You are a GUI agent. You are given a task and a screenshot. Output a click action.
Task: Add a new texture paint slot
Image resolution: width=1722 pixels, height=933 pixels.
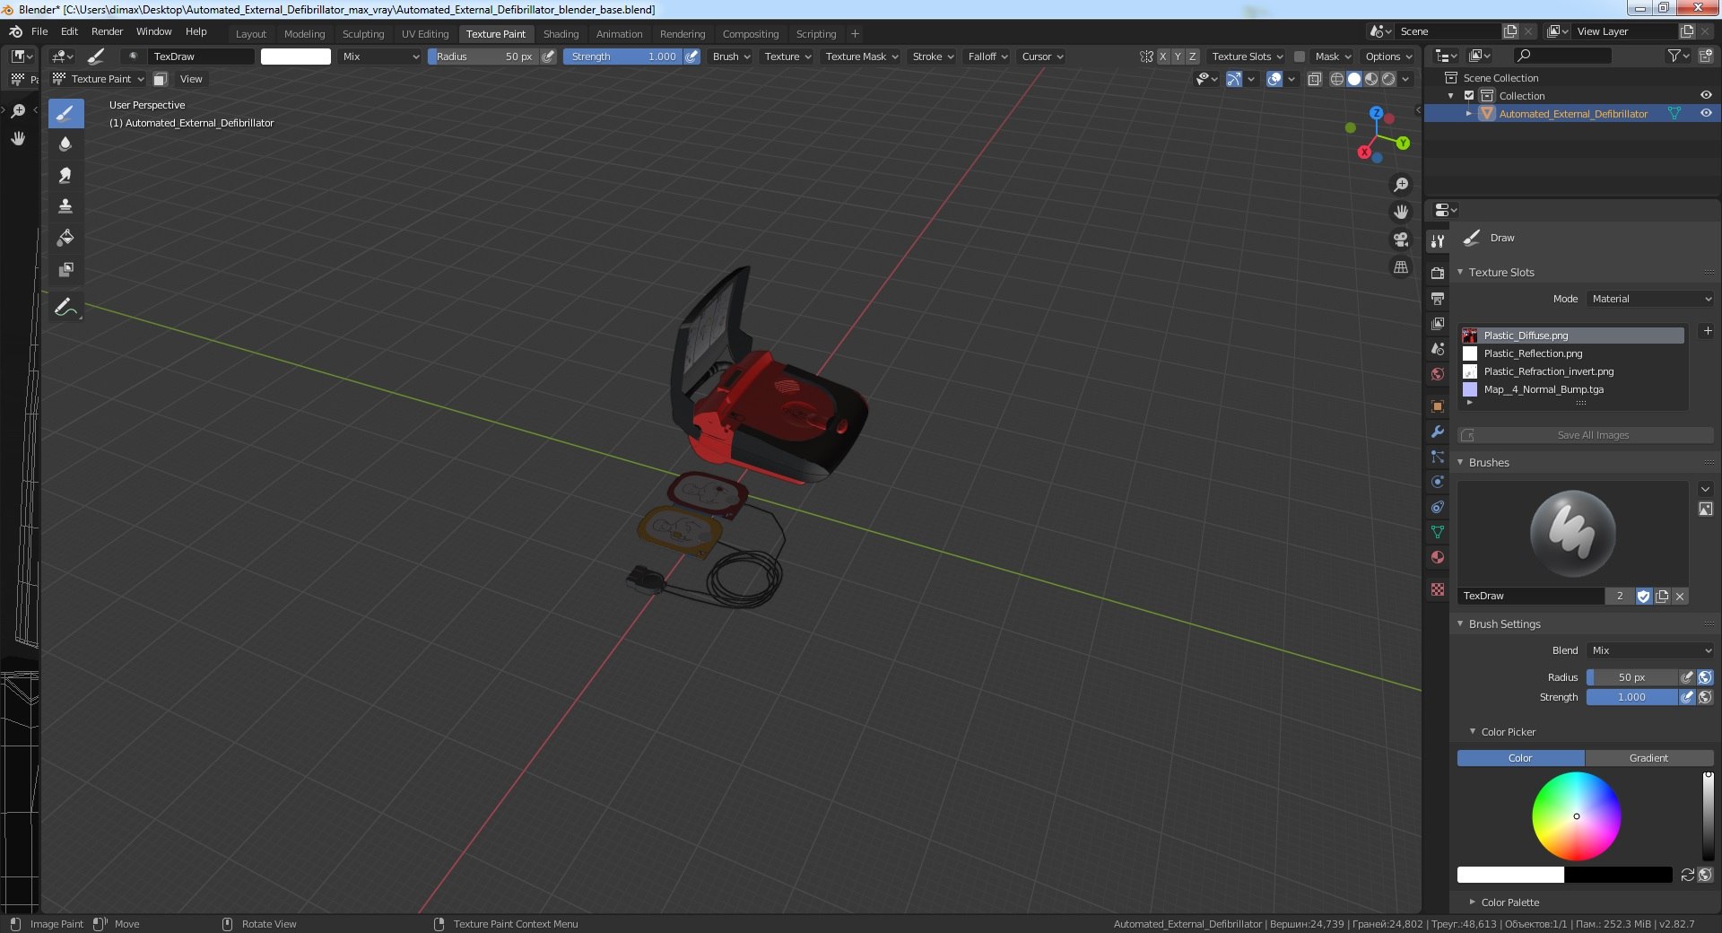(x=1708, y=331)
